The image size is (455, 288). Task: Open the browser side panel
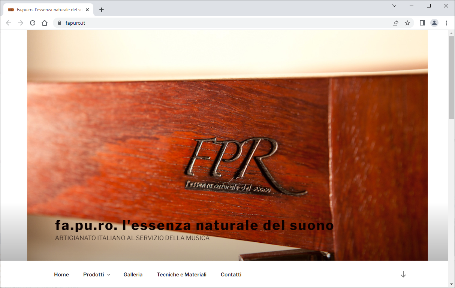422,23
